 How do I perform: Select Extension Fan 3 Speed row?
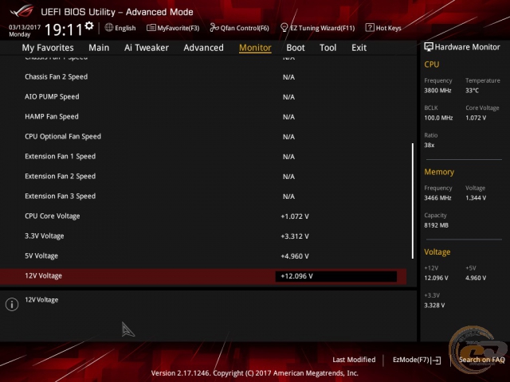(x=203, y=197)
